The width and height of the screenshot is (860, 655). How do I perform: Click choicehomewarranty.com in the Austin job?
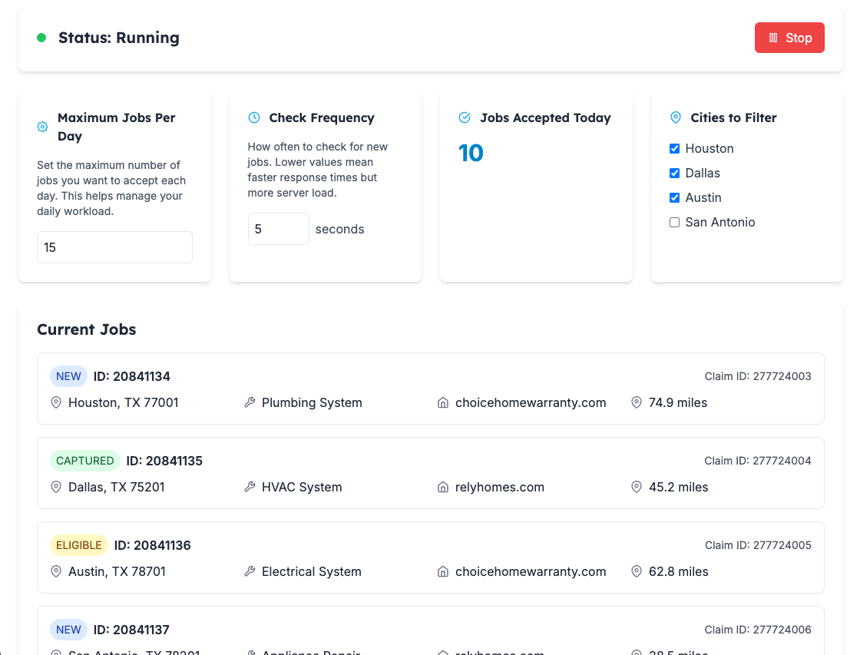point(531,571)
